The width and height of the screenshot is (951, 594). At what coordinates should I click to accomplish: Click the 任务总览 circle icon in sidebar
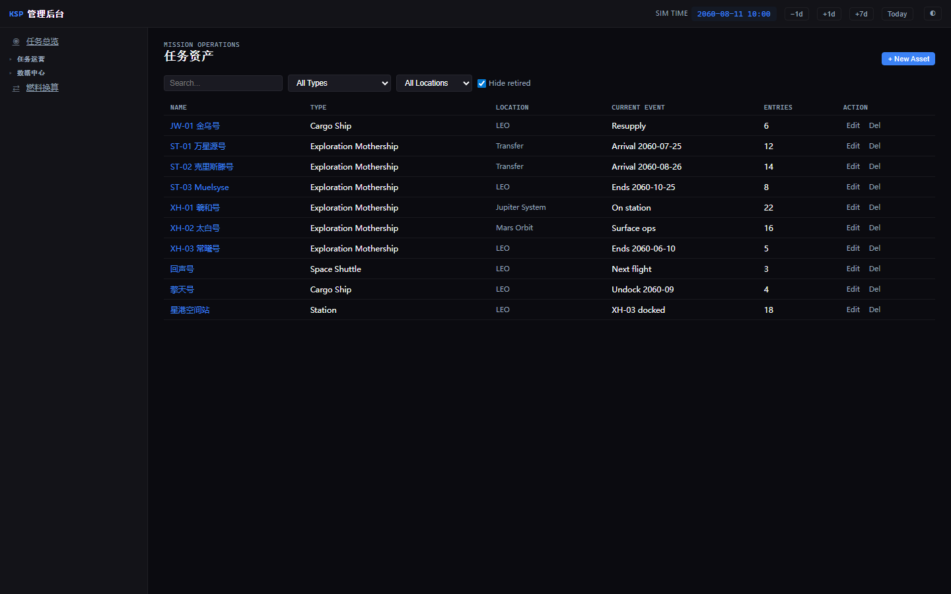[16, 42]
